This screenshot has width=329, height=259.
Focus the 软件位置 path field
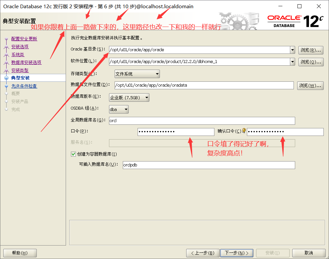tap(200, 62)
